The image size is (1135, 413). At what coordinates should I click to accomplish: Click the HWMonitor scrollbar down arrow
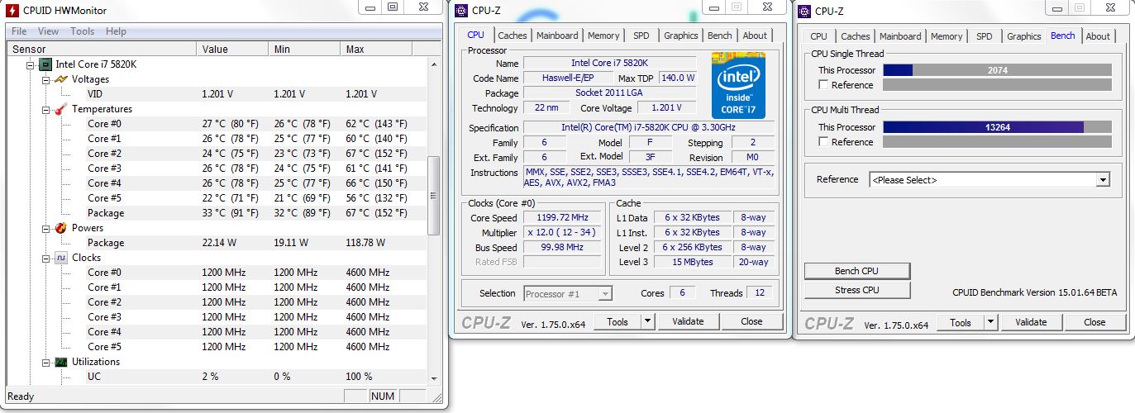(434, 377)
